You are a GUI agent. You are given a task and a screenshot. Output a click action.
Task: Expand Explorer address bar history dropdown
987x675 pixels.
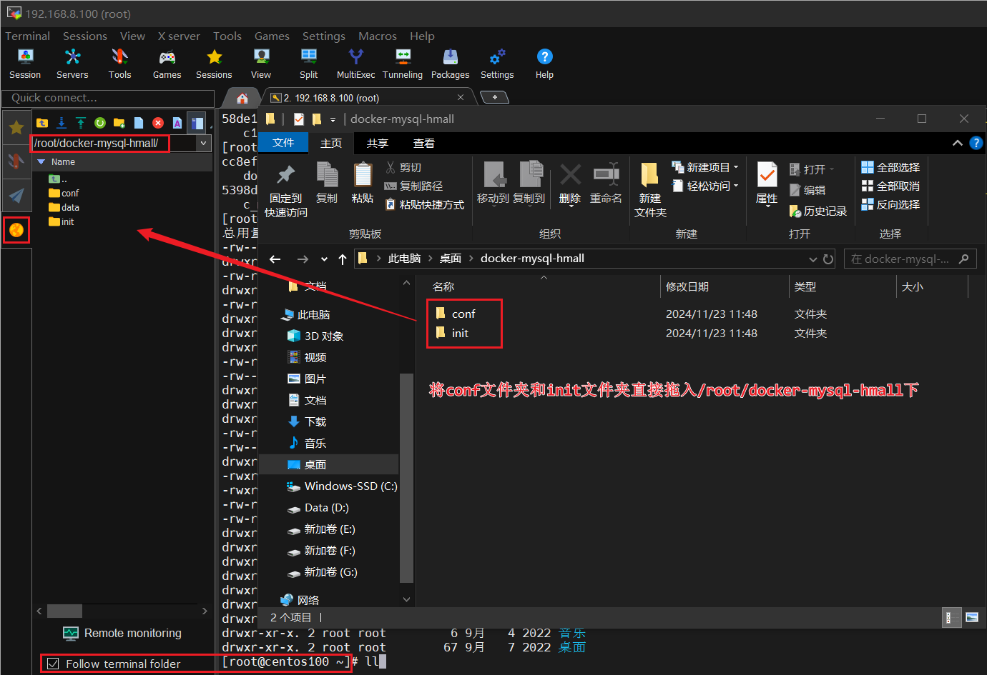[x=812, y=259]
